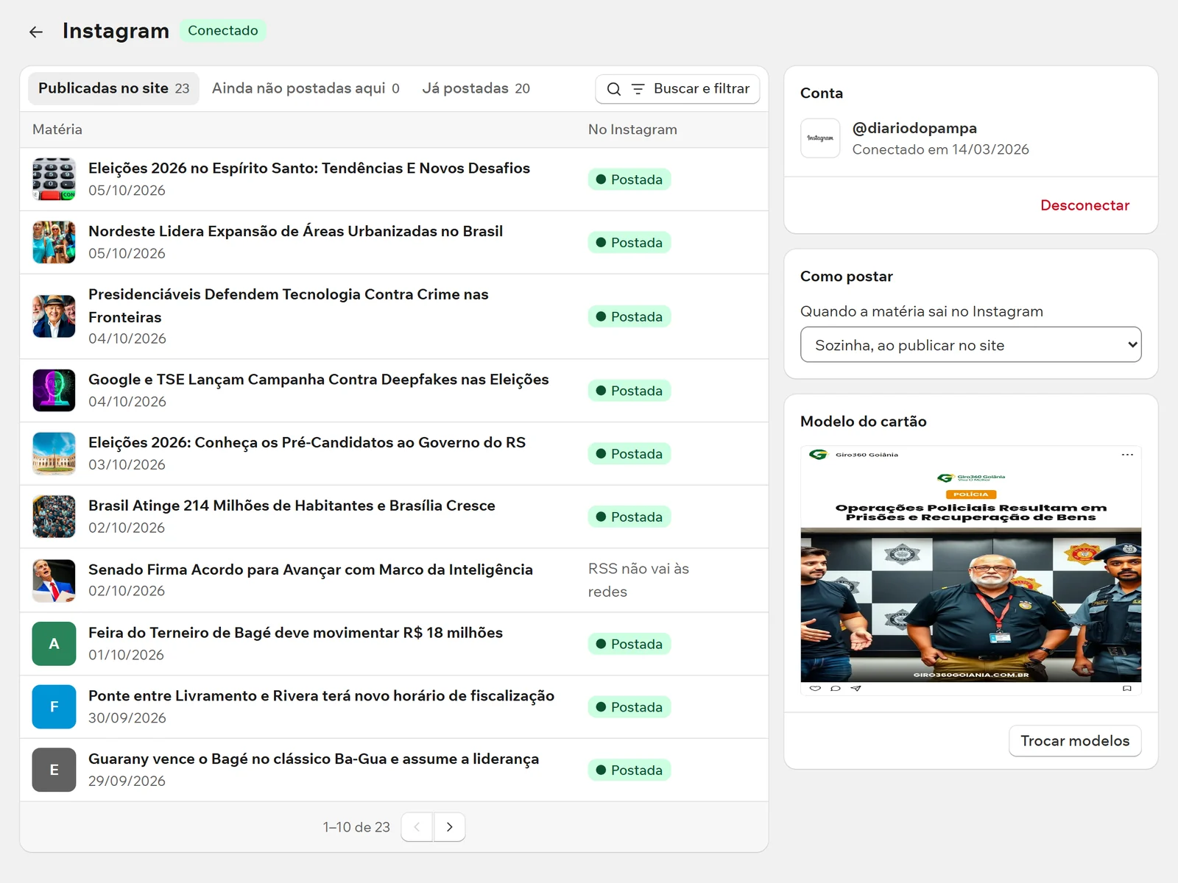Click the Presidenciáveis Defendem Tecnologia thumbnail

tap(54, 316)
